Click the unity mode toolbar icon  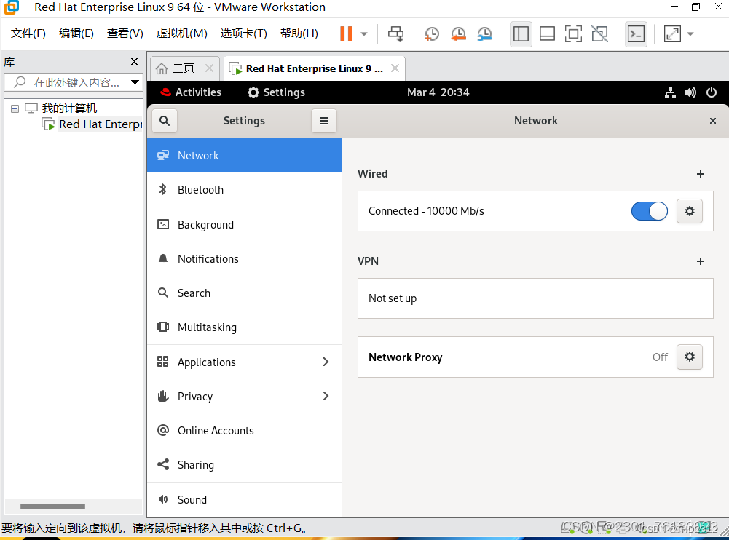click(600, 34)
